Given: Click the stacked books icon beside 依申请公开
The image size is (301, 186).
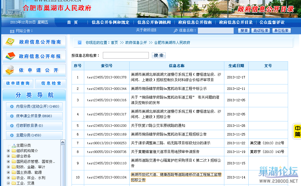Looking at the screenshot, I should (x=10, y=70).
